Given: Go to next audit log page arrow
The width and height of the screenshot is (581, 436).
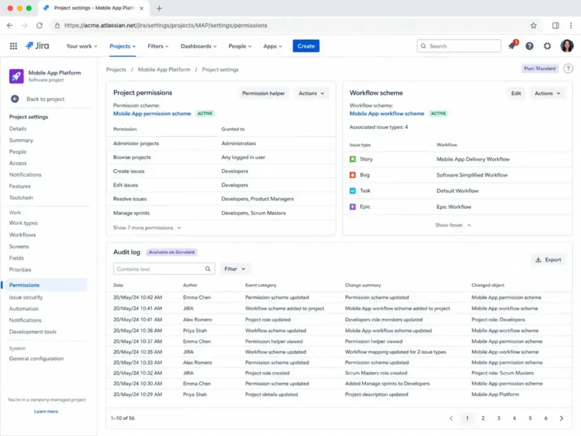Looking at the screenshot, I should [x=561, y=418].
